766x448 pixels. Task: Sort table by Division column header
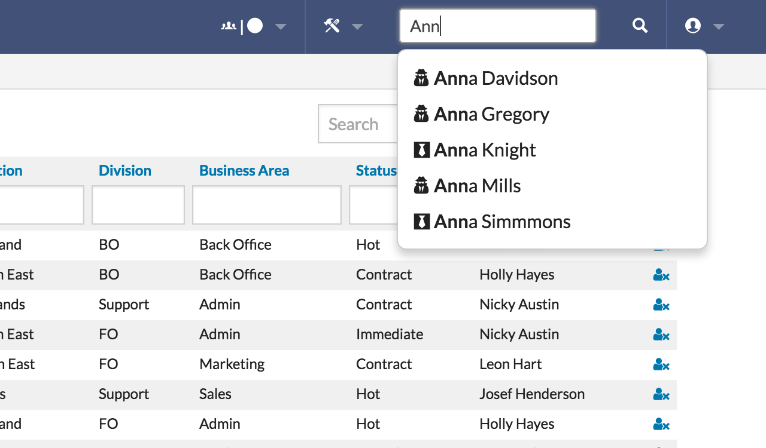124,170
